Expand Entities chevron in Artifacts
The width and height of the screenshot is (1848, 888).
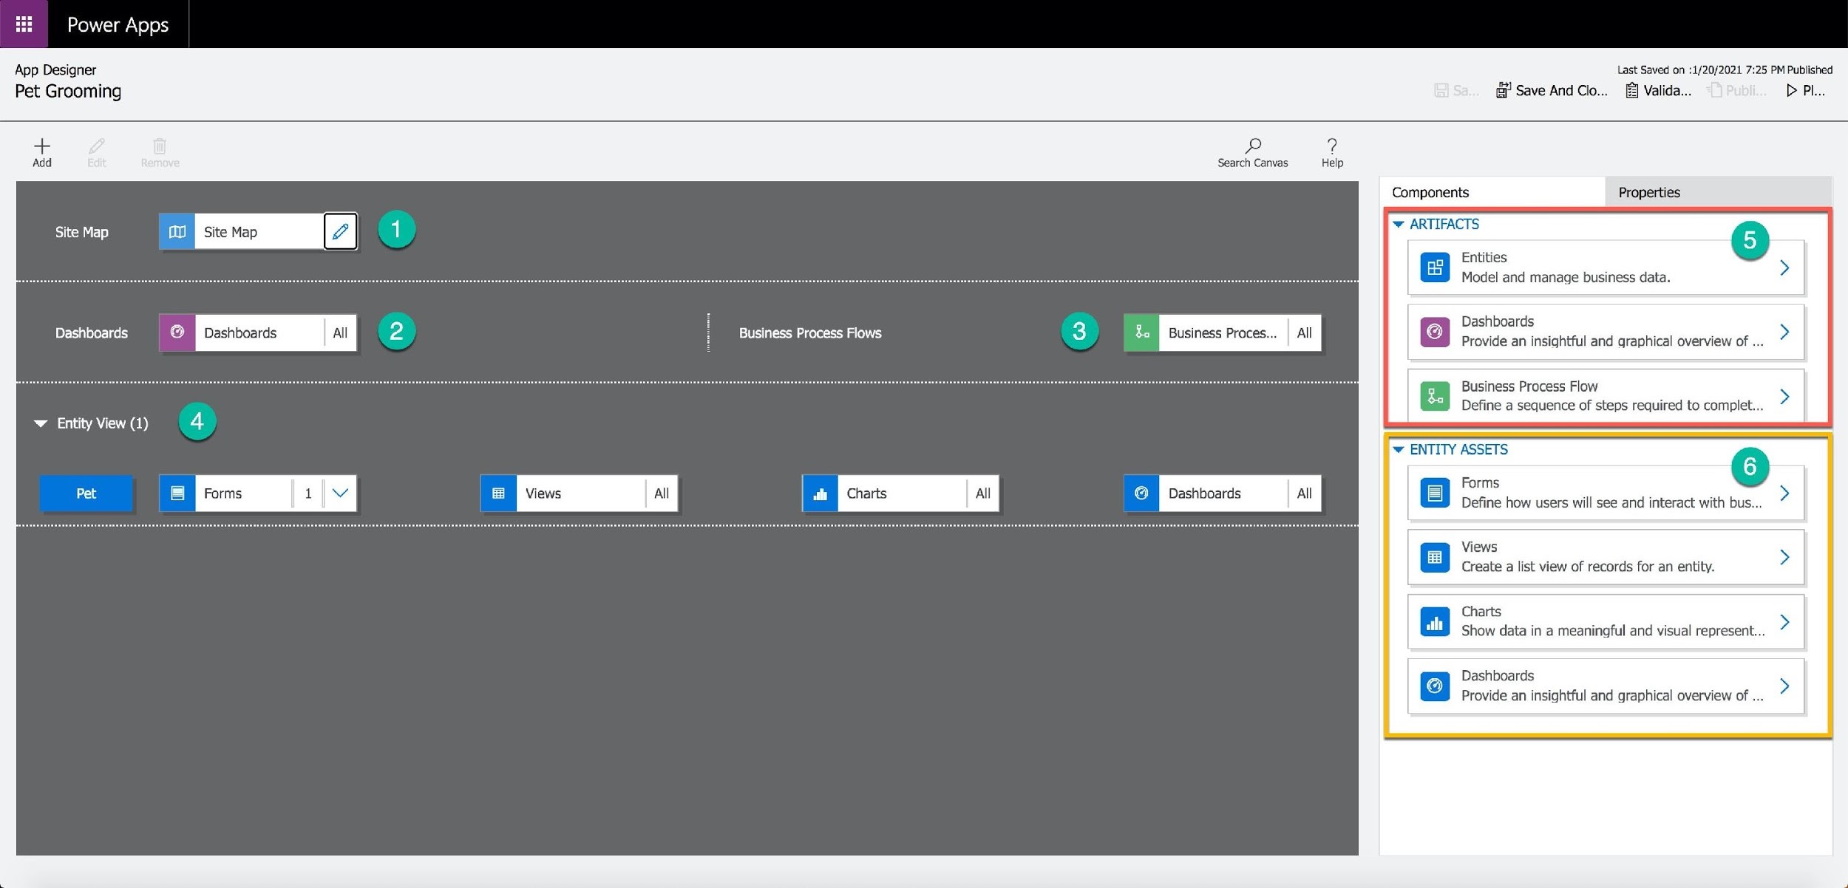(1784, 267)
